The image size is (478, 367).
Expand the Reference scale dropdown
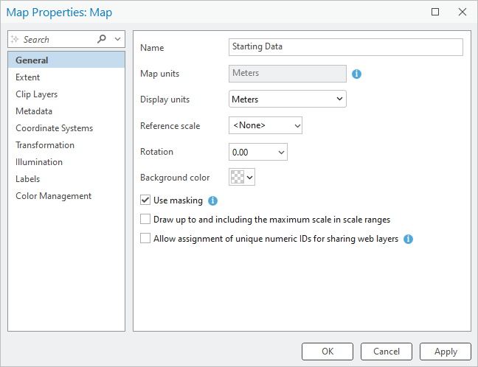[265, 126]
